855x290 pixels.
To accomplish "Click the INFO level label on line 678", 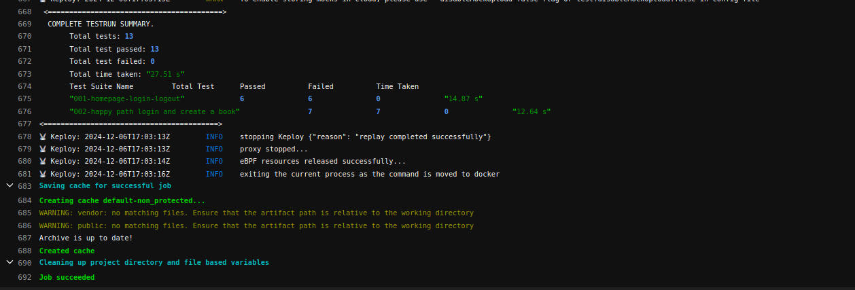I will 214,137.
